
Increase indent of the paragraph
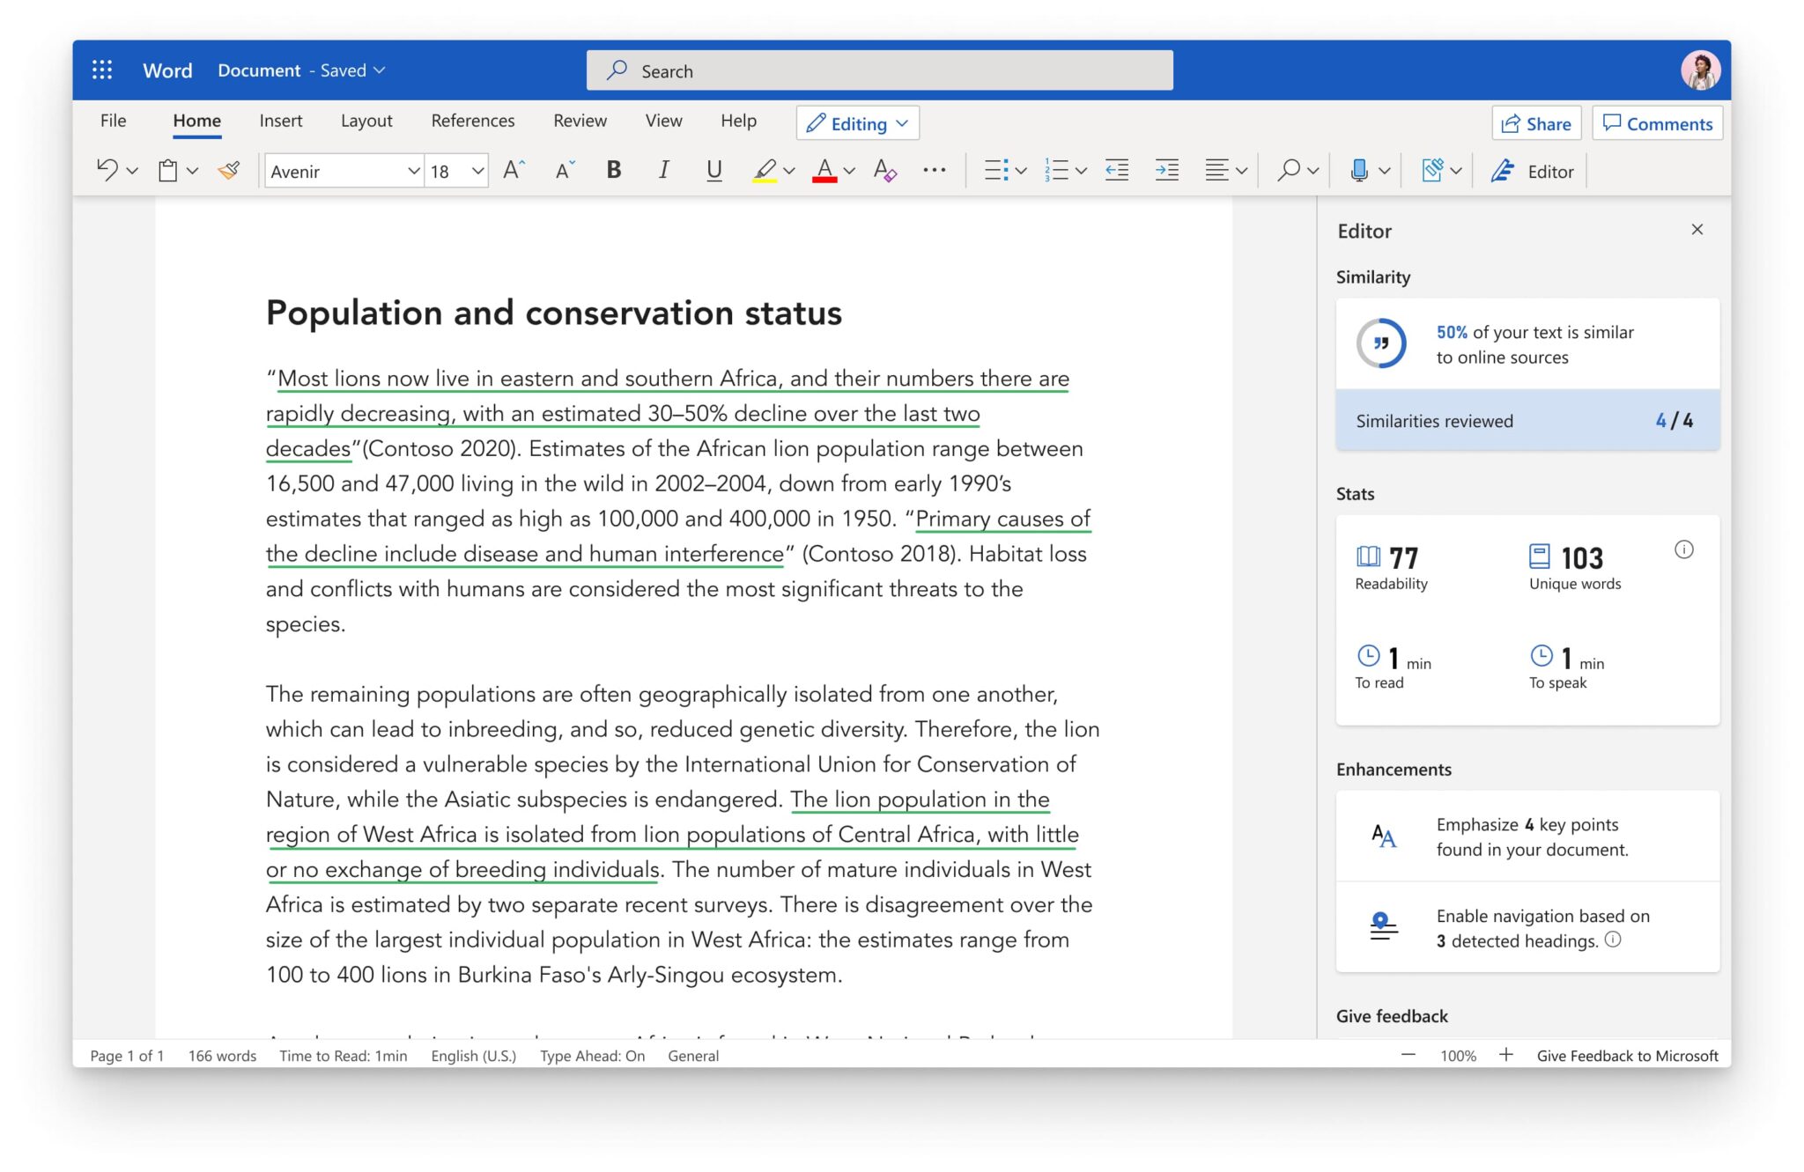click(x=1167, y=170)
